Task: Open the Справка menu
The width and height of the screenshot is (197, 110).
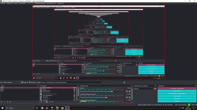Action: click(60, 3)
